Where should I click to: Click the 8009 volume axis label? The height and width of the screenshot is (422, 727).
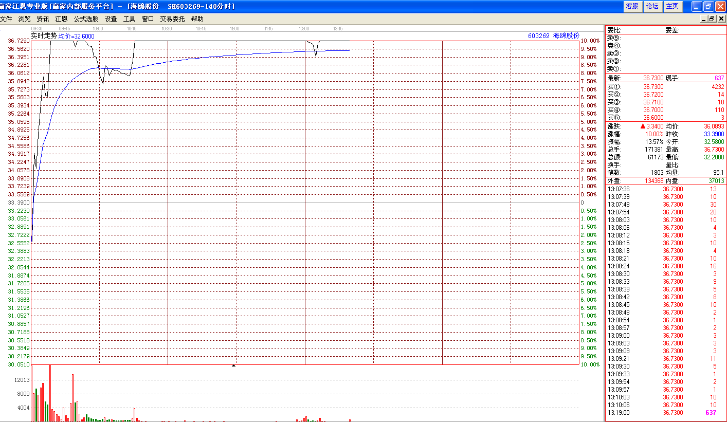click(24, 394)
